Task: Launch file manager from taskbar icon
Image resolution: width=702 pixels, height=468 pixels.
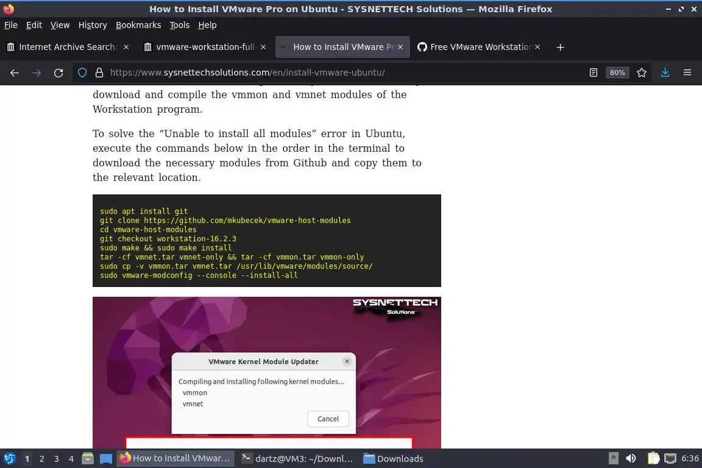Action: (88, 459)
